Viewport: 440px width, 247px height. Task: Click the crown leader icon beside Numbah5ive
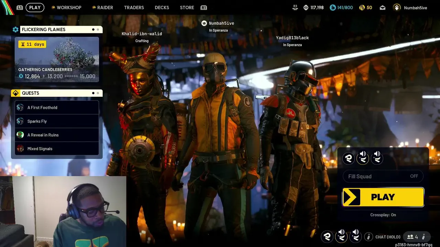click(x=204, y=23)
